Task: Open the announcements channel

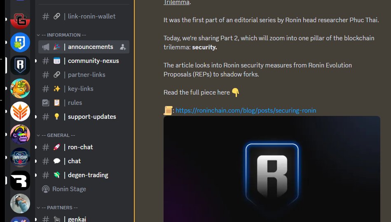Action: click(84, 47)
